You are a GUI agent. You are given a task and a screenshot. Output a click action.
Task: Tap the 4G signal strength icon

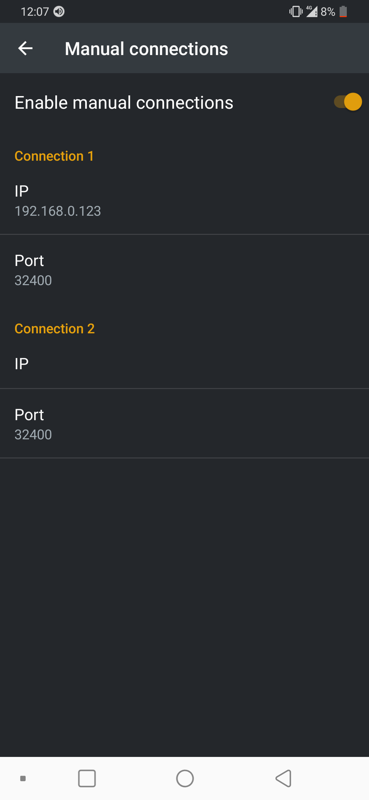tap(312, 12)
